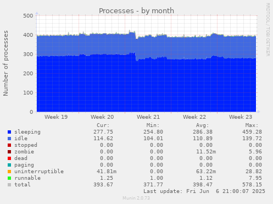The height and width of the screenshot is (204, 273).
Task: Click uninterruptible maximum value 28.82
Action: coord(254,172)
